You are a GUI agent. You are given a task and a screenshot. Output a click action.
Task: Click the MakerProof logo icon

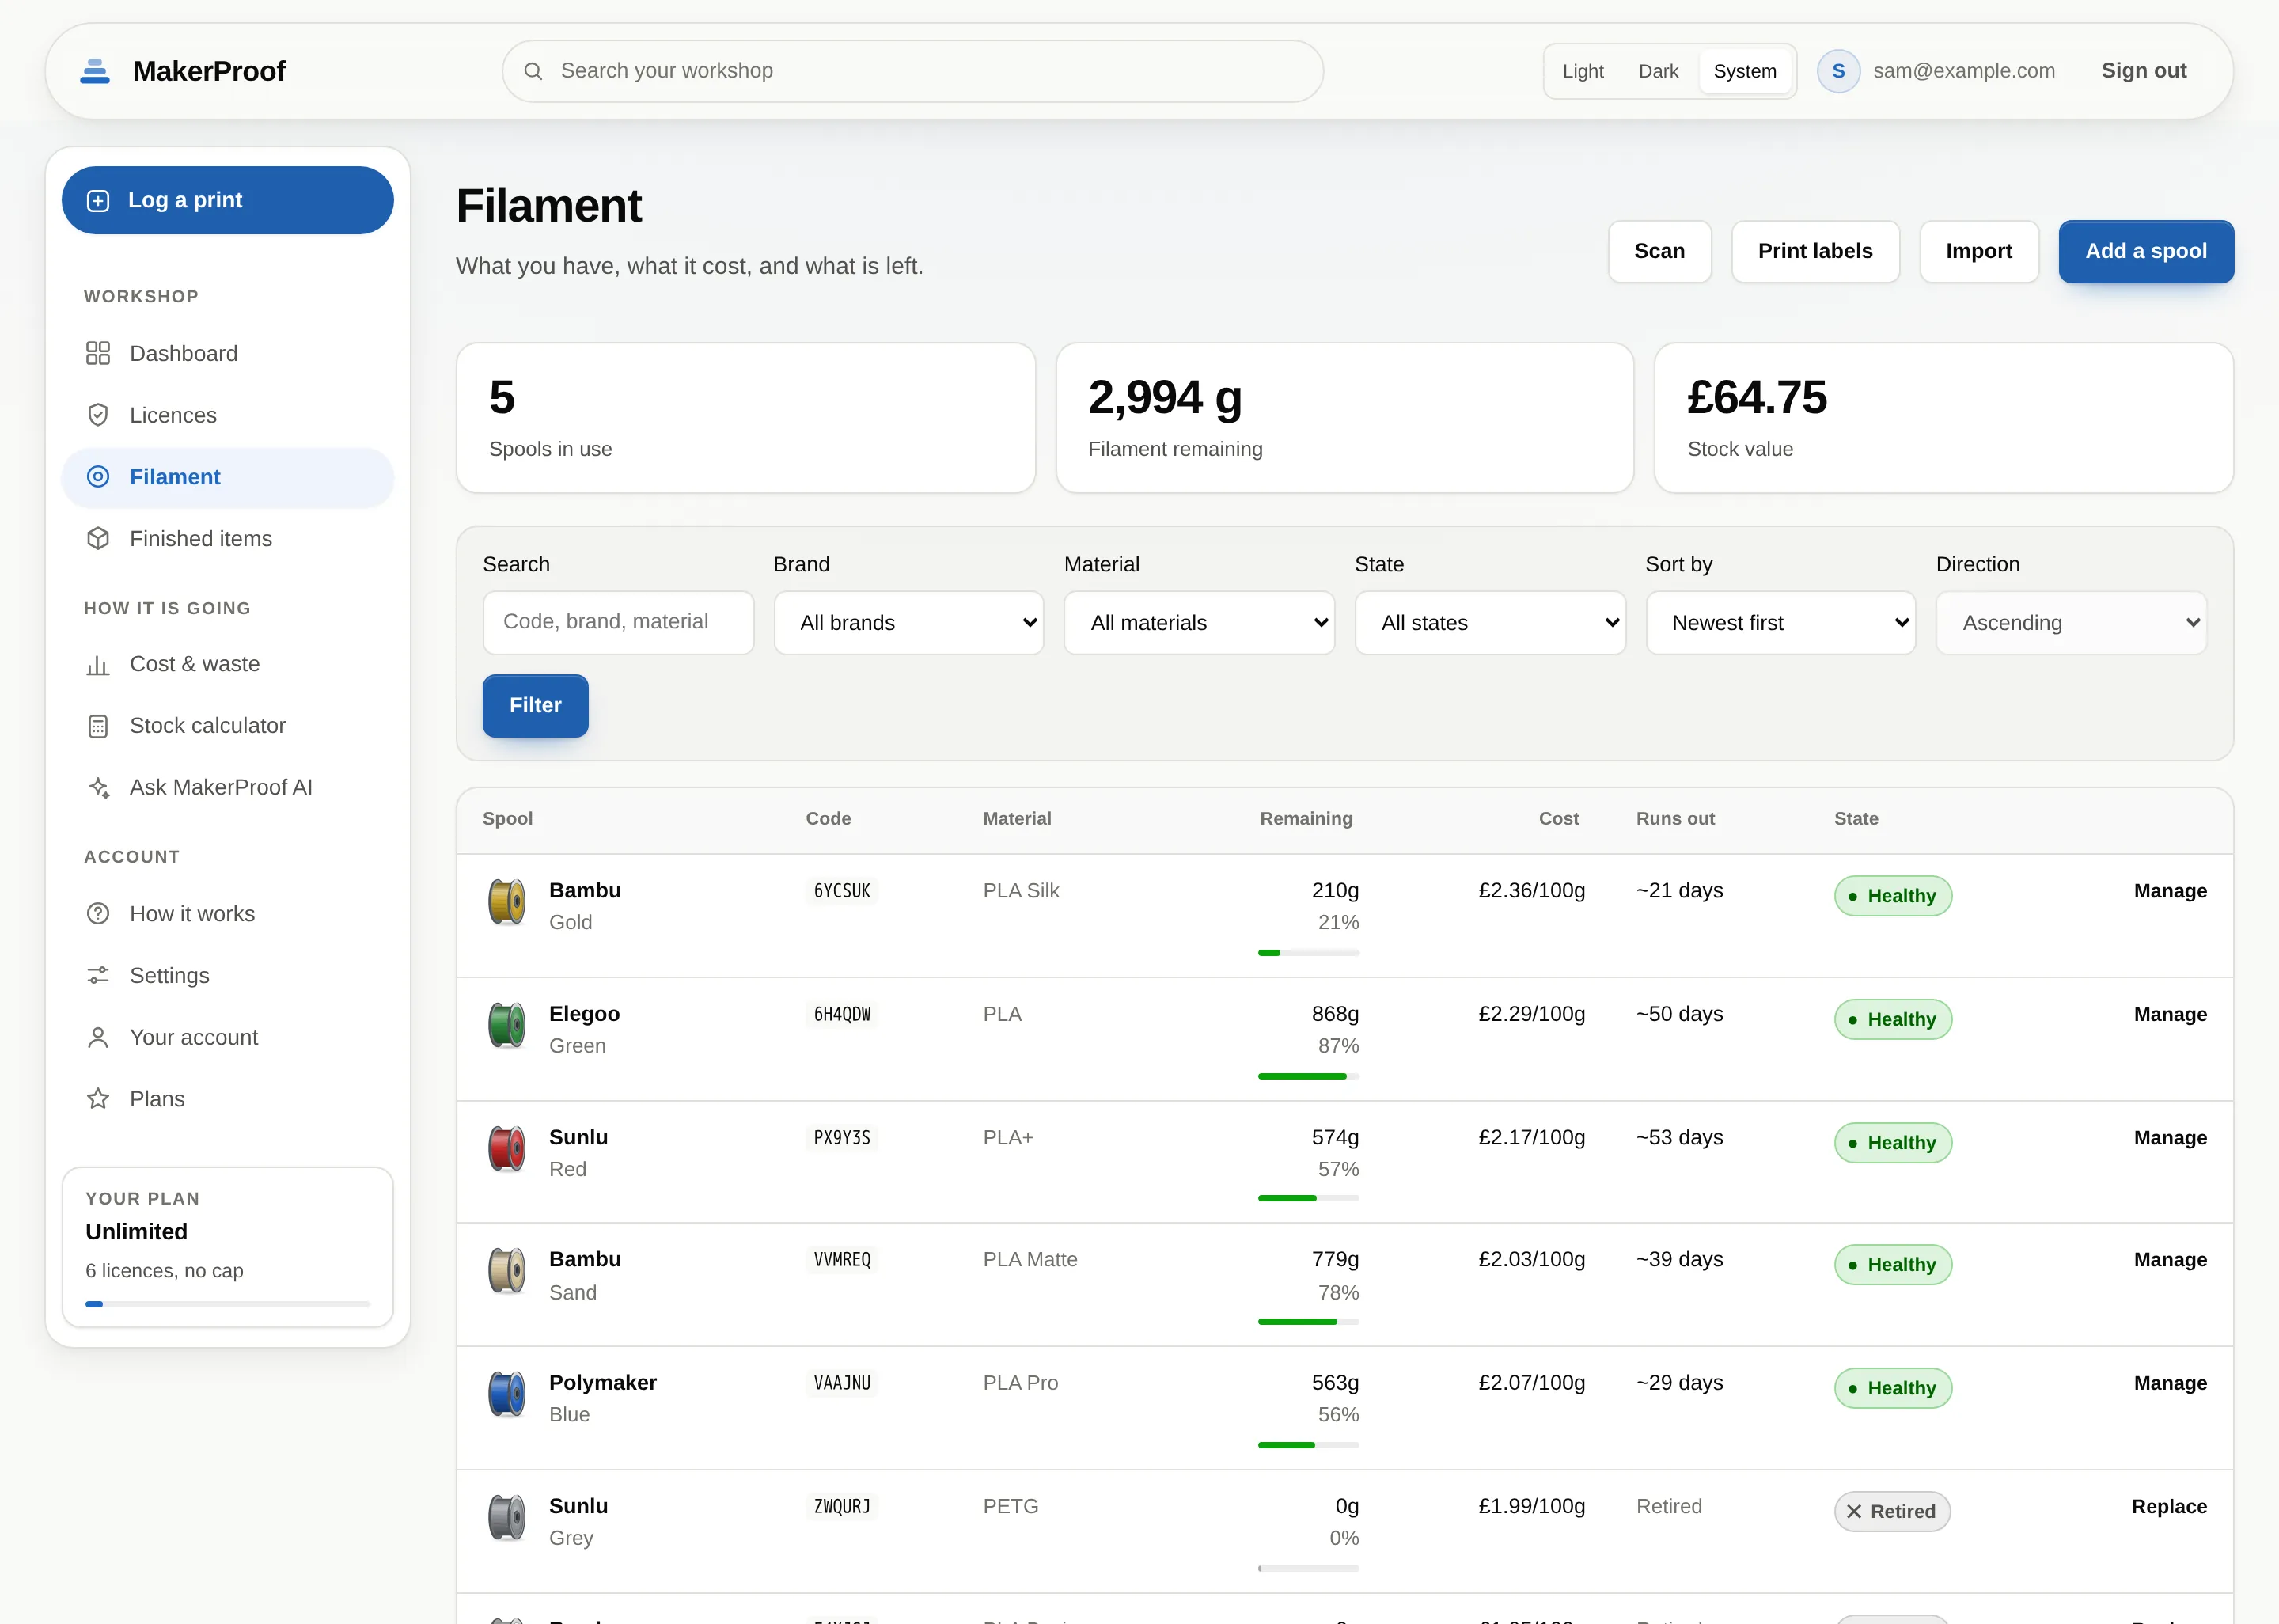point(95,71)
